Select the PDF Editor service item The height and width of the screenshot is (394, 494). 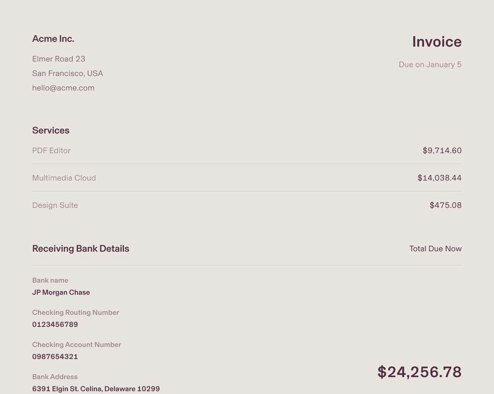point(51,151)
